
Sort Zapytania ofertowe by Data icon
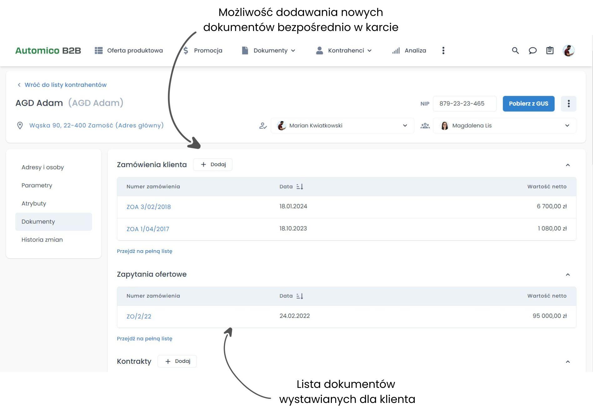[x=300, y=296]
